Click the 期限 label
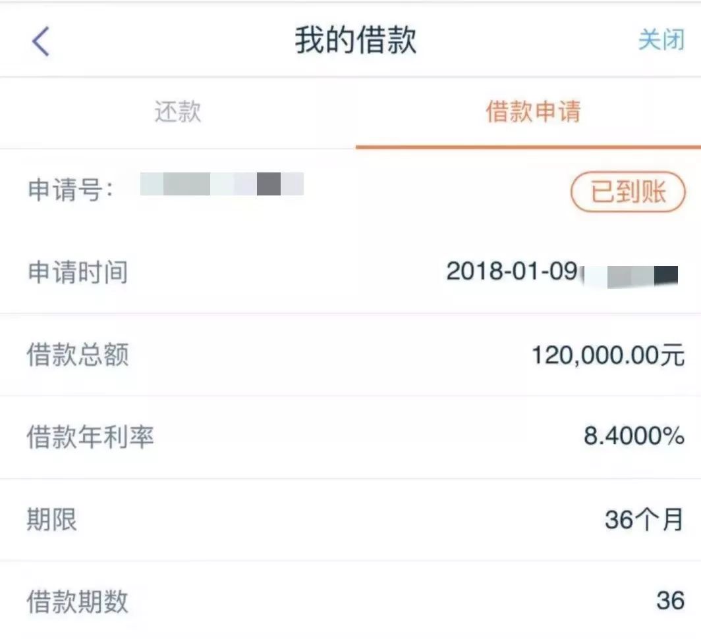Viewport: 701px width, 639px height. 51,520
